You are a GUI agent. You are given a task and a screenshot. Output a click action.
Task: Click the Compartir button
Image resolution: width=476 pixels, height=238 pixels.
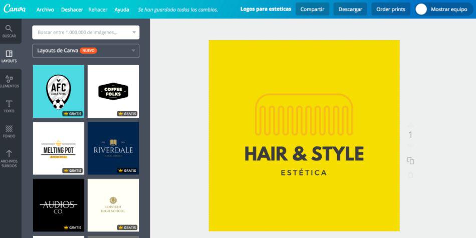point(312,9)
